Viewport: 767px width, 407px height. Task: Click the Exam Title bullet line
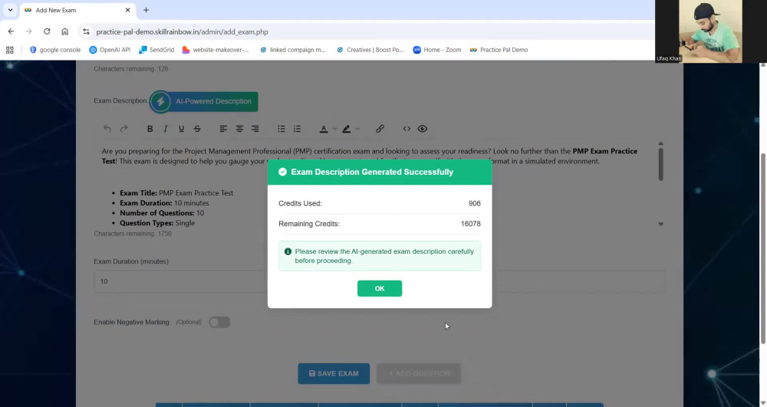click(x=176, y=193)
